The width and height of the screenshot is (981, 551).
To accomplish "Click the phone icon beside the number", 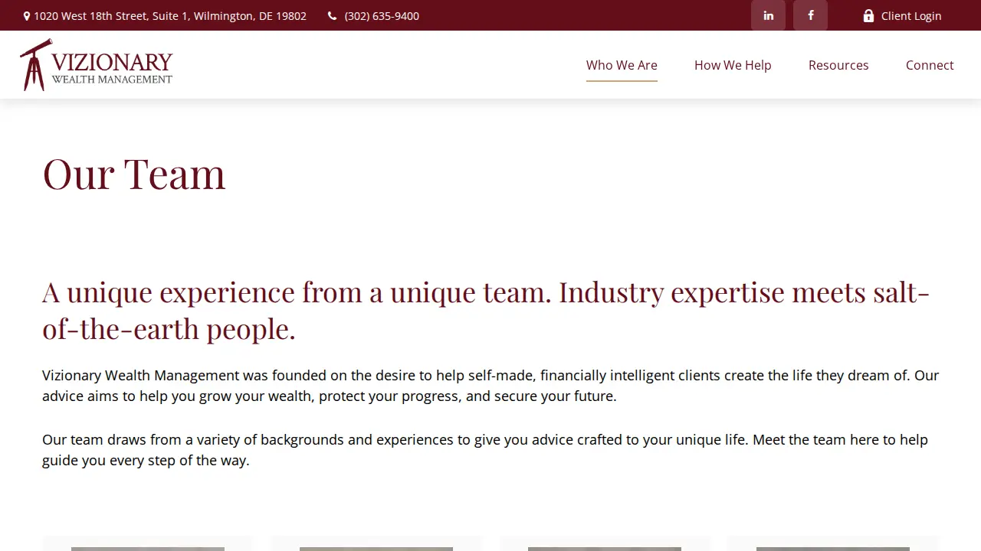I will (332, 16).
